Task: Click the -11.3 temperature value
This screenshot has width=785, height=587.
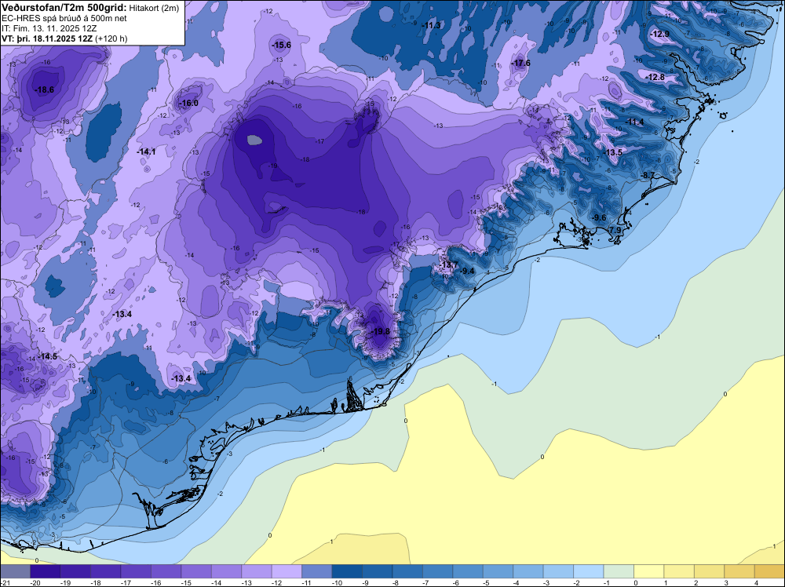Action: [430, 26]
